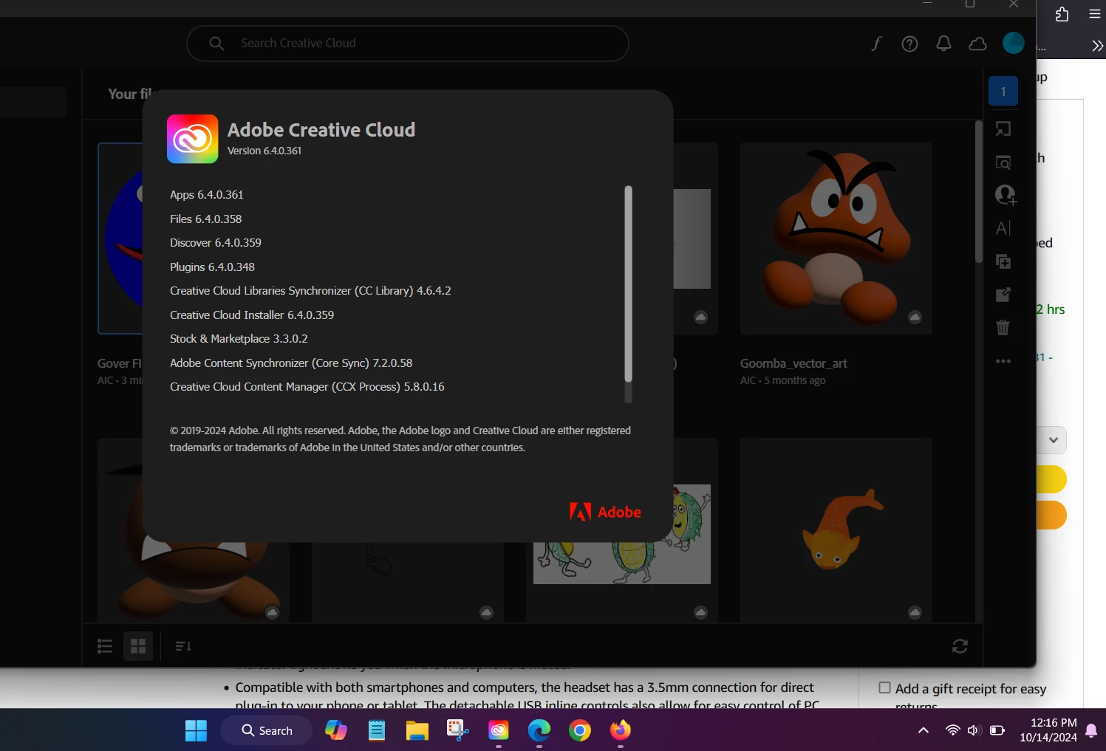Image resolution: width=1106 pixels, height=751 pixels.
Task: Click 'Adobe Content Synchronizer (Core Sync)' entry
Action: click(x=291, y=363)
